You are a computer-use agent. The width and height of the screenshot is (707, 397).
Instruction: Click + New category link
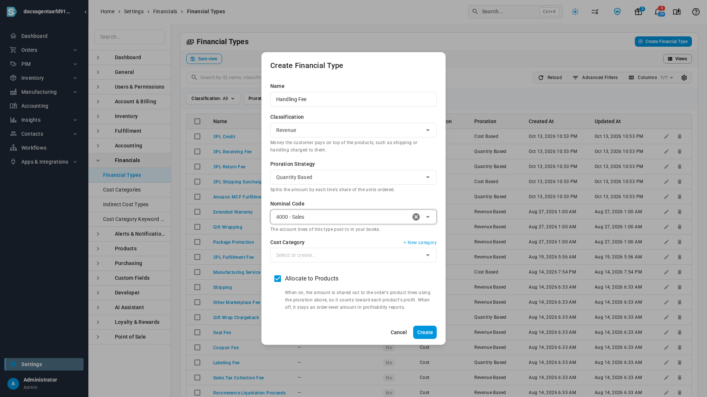(420, 243)
